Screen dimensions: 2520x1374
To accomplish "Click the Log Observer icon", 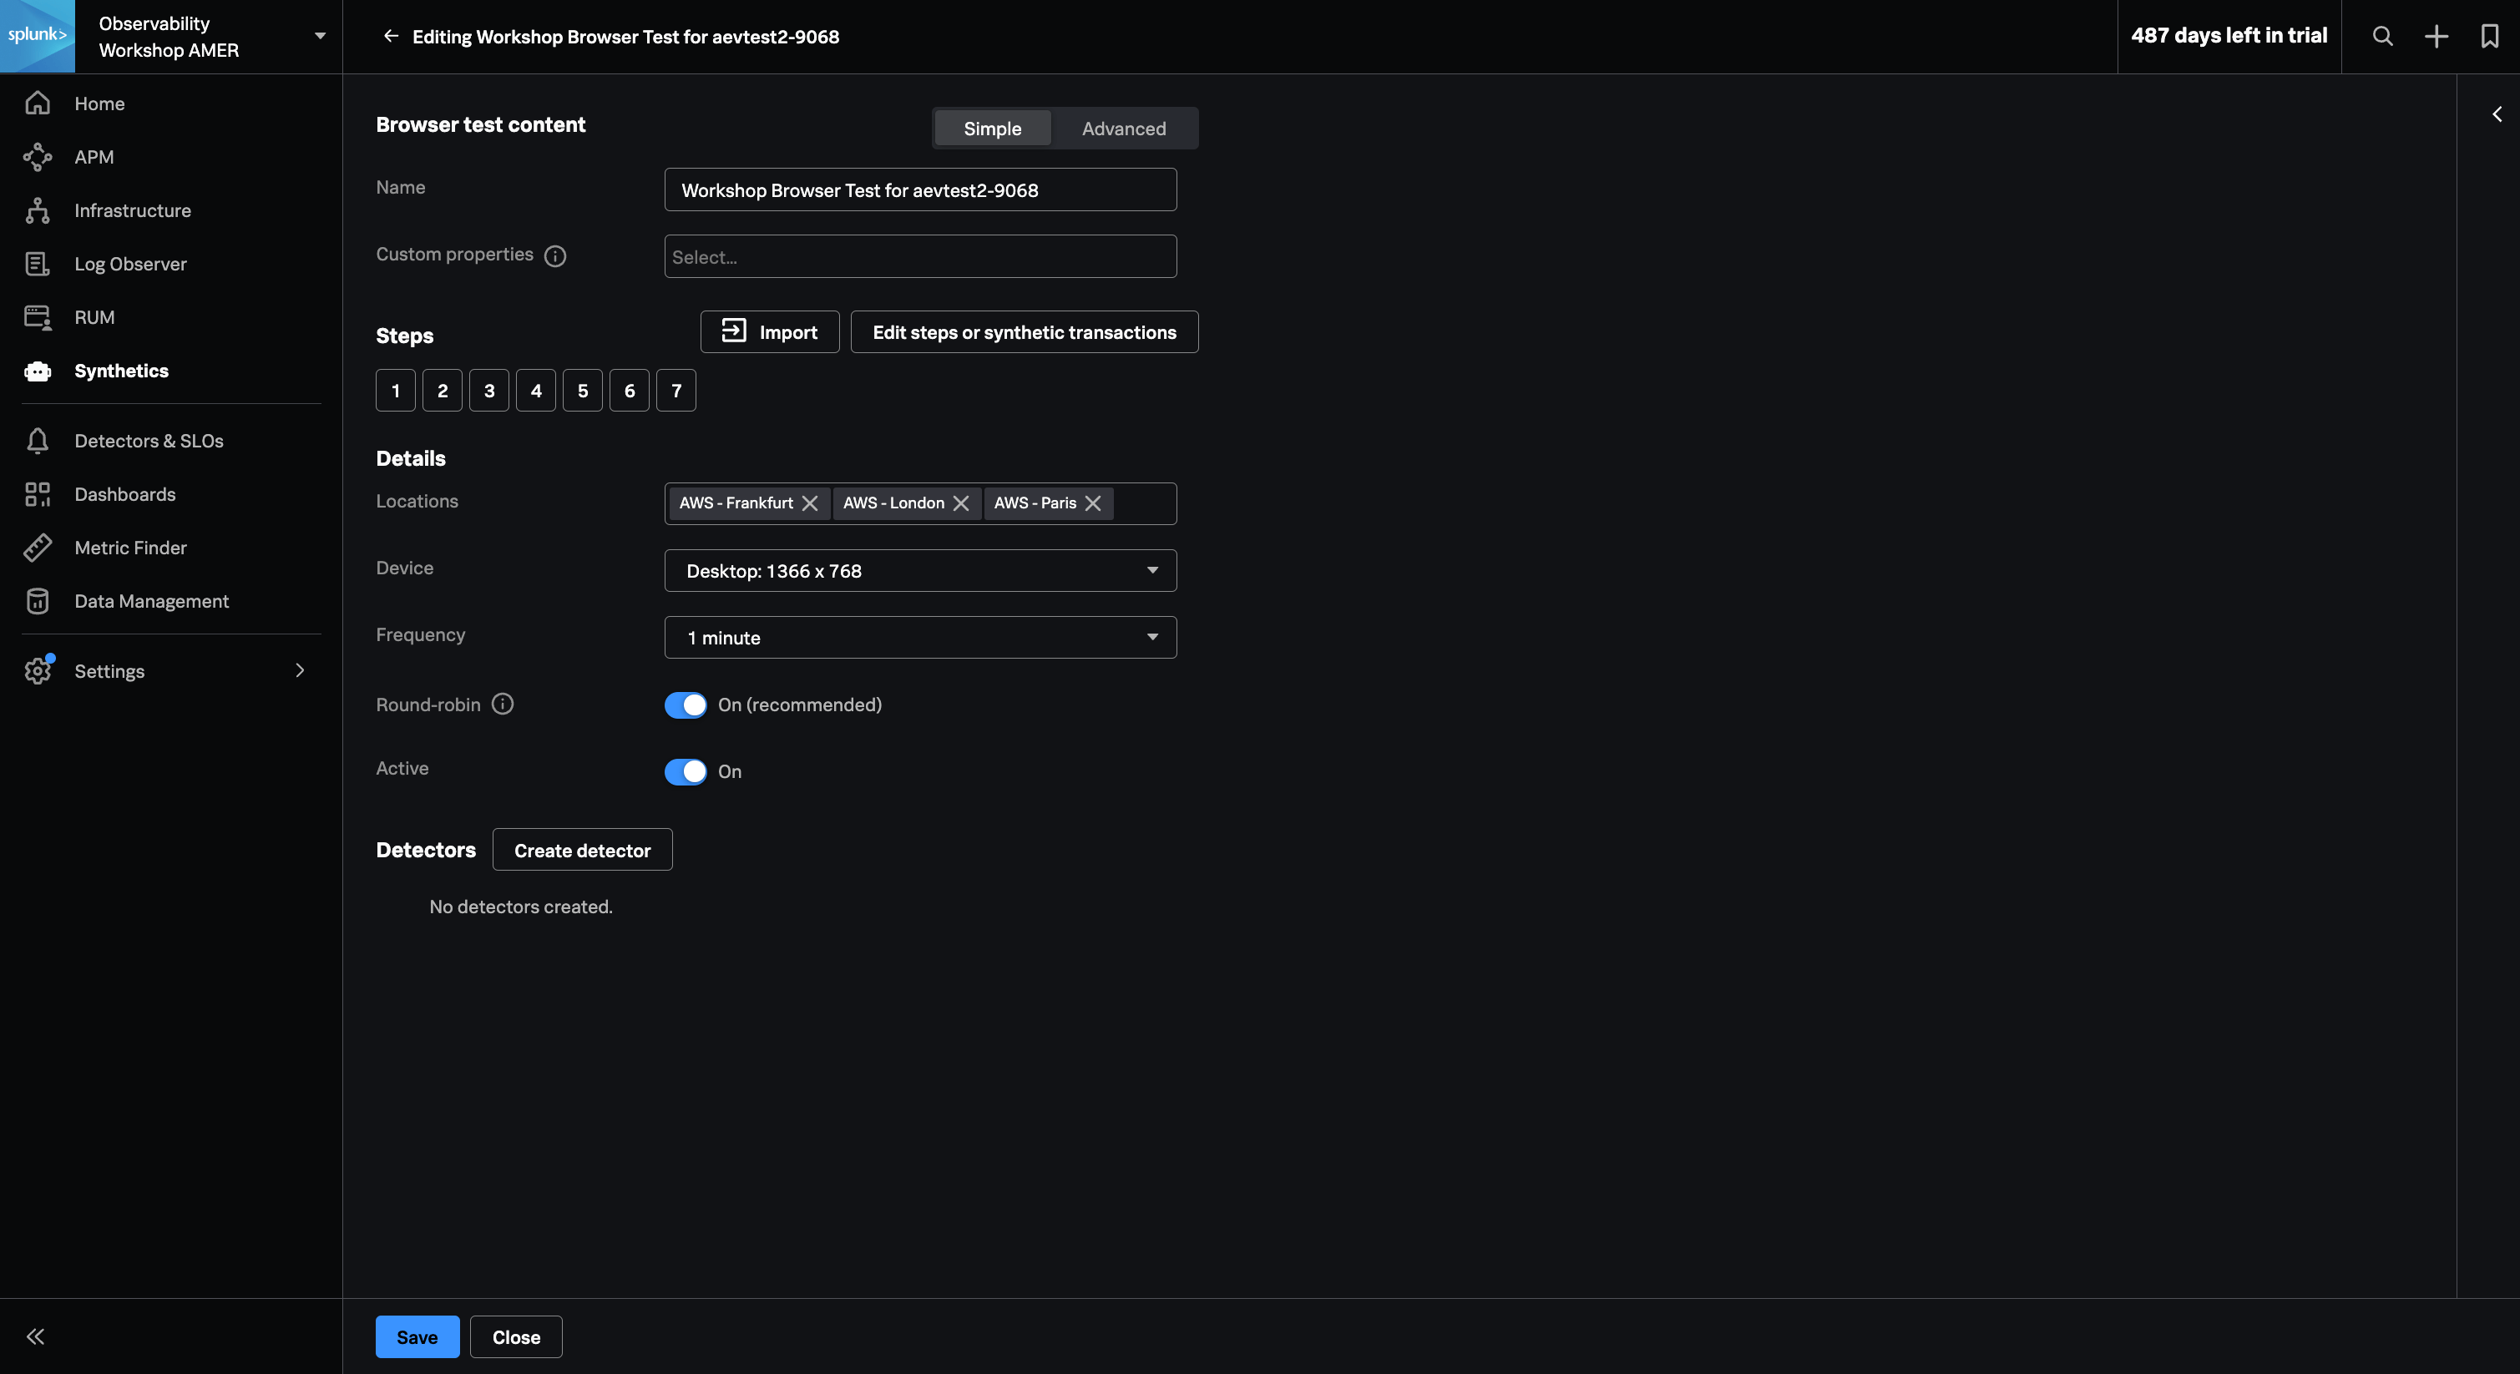I will pos(38,264).
